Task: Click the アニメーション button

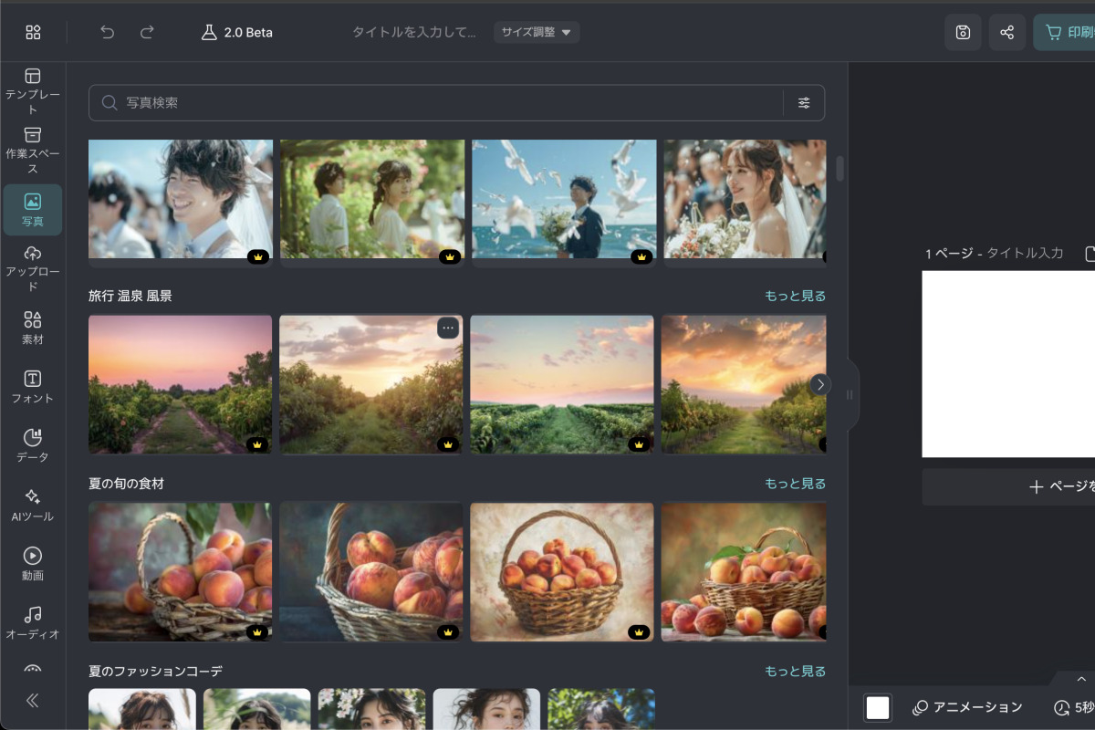Action: (x=967, y=707)
